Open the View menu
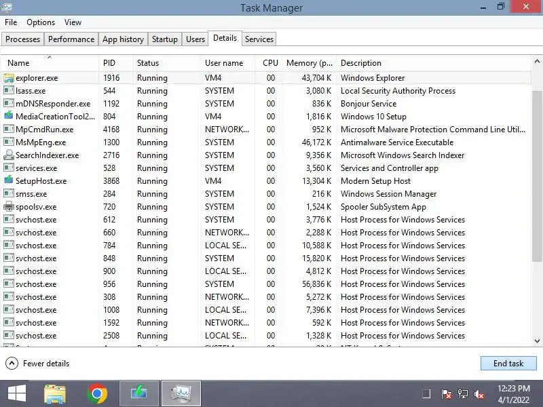Screen dimensions: 543x407 click(x=73, y=22)
